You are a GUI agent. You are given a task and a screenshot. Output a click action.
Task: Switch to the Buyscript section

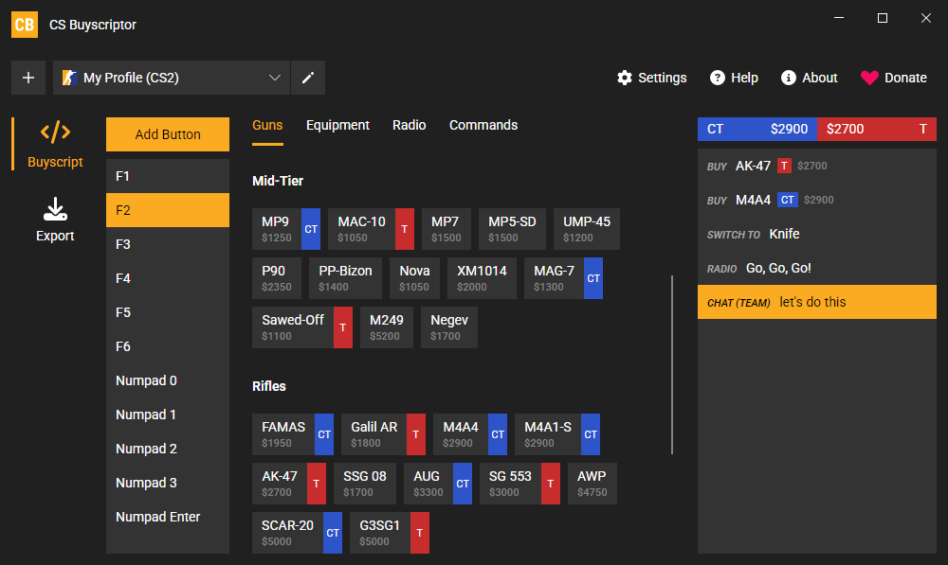click(55, 144)
